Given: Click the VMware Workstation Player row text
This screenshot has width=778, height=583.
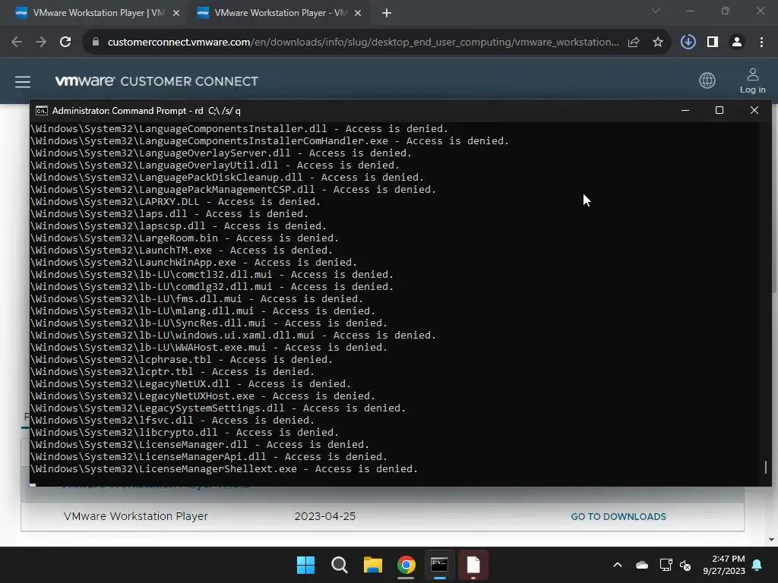Looking at the screenshot, I should click(135, 516).
